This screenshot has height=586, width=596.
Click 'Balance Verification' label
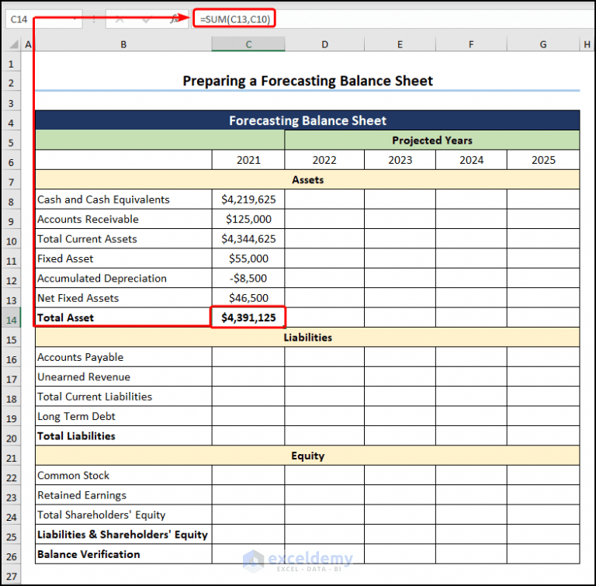click(88, 554)
